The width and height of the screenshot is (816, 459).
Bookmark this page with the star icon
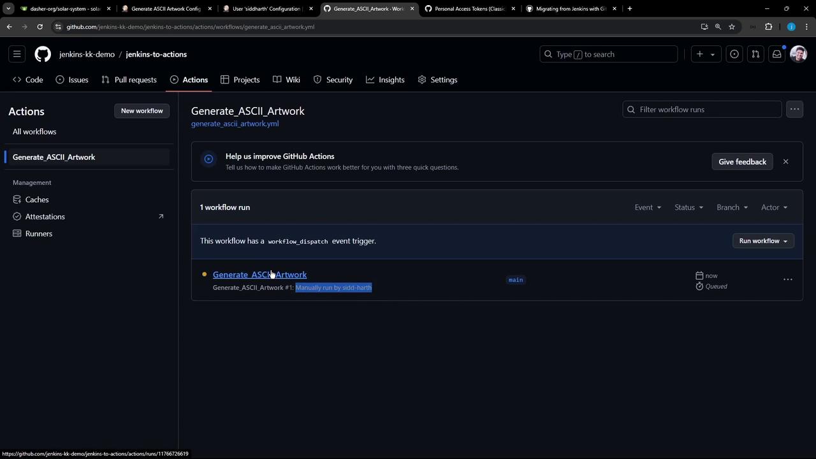click(x=732, y=27)
